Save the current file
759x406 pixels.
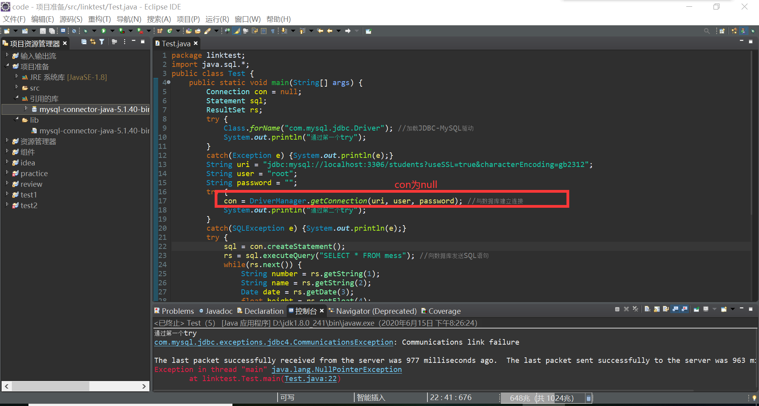tap(43, 30)
